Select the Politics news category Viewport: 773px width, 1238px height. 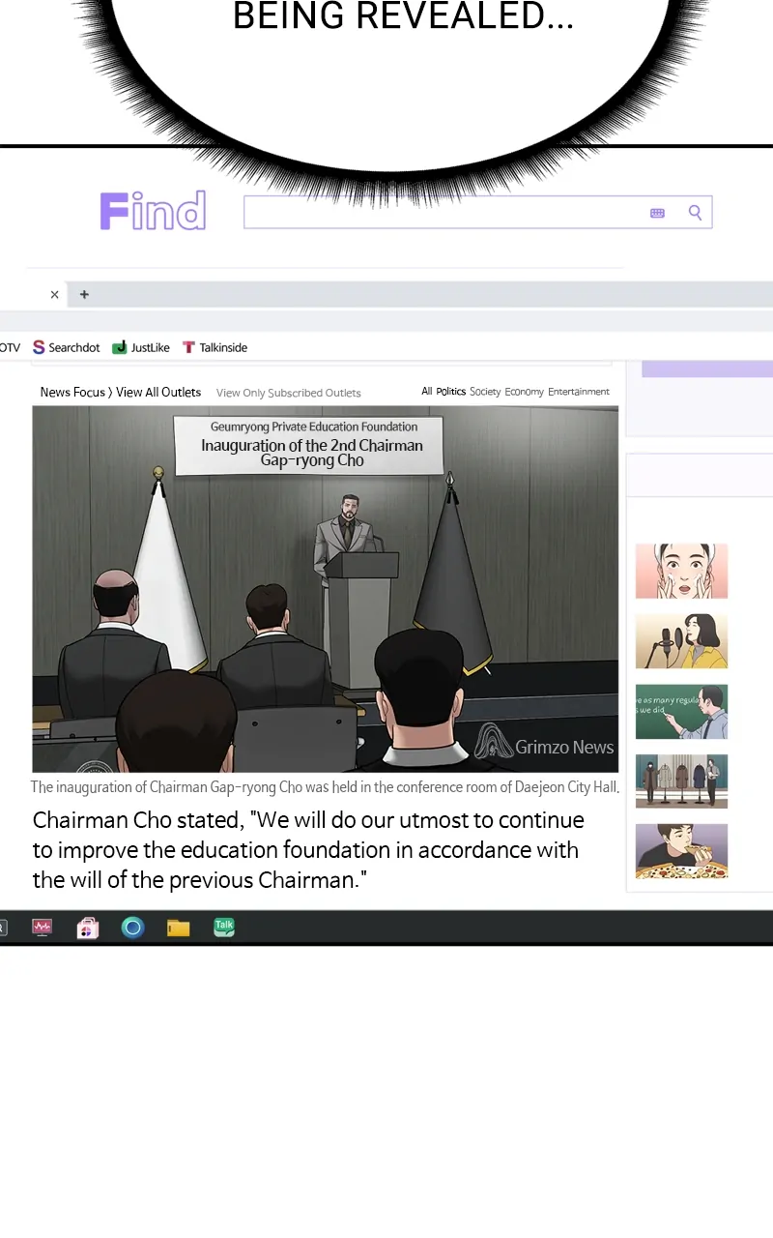pyautogui.click(x=450, y=392)
